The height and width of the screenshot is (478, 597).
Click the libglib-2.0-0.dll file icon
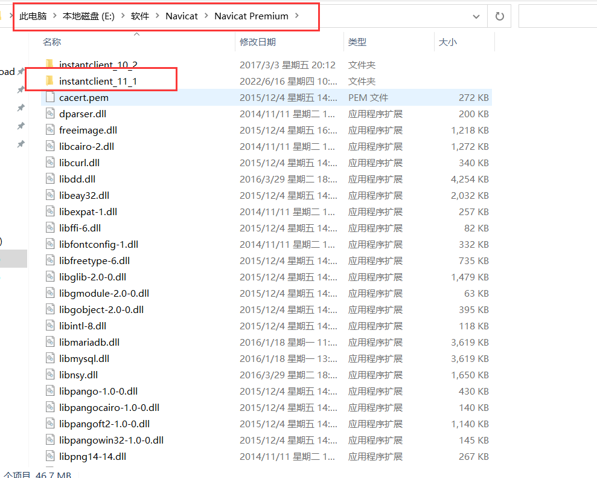pyautogui.click(x=50, y=276)
